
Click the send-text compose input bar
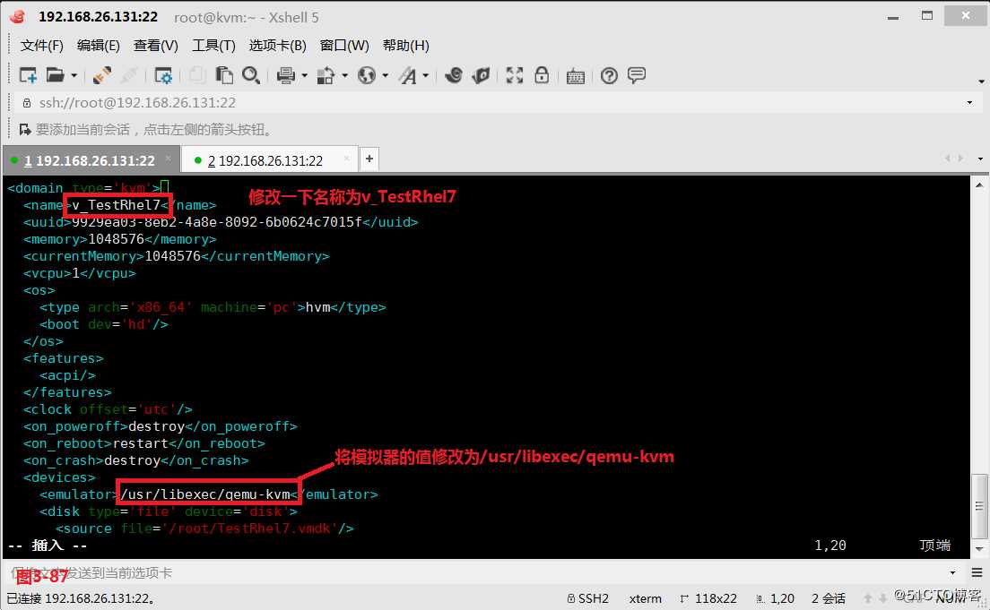[473, 572]
